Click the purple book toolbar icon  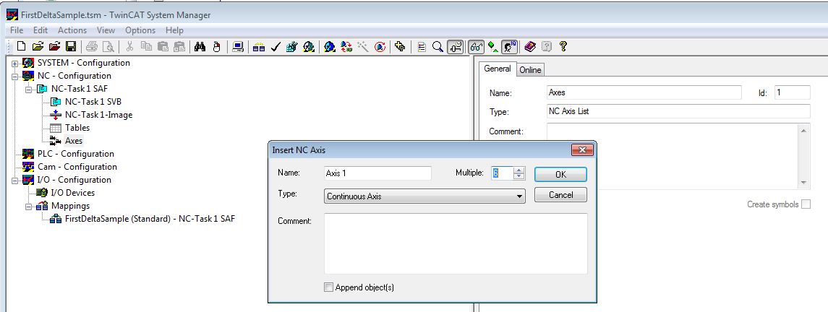click(529, 47)
